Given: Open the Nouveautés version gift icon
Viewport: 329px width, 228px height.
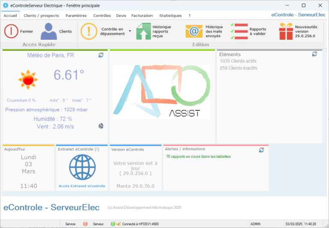Looking at the screenshot, I should (286, 31).
